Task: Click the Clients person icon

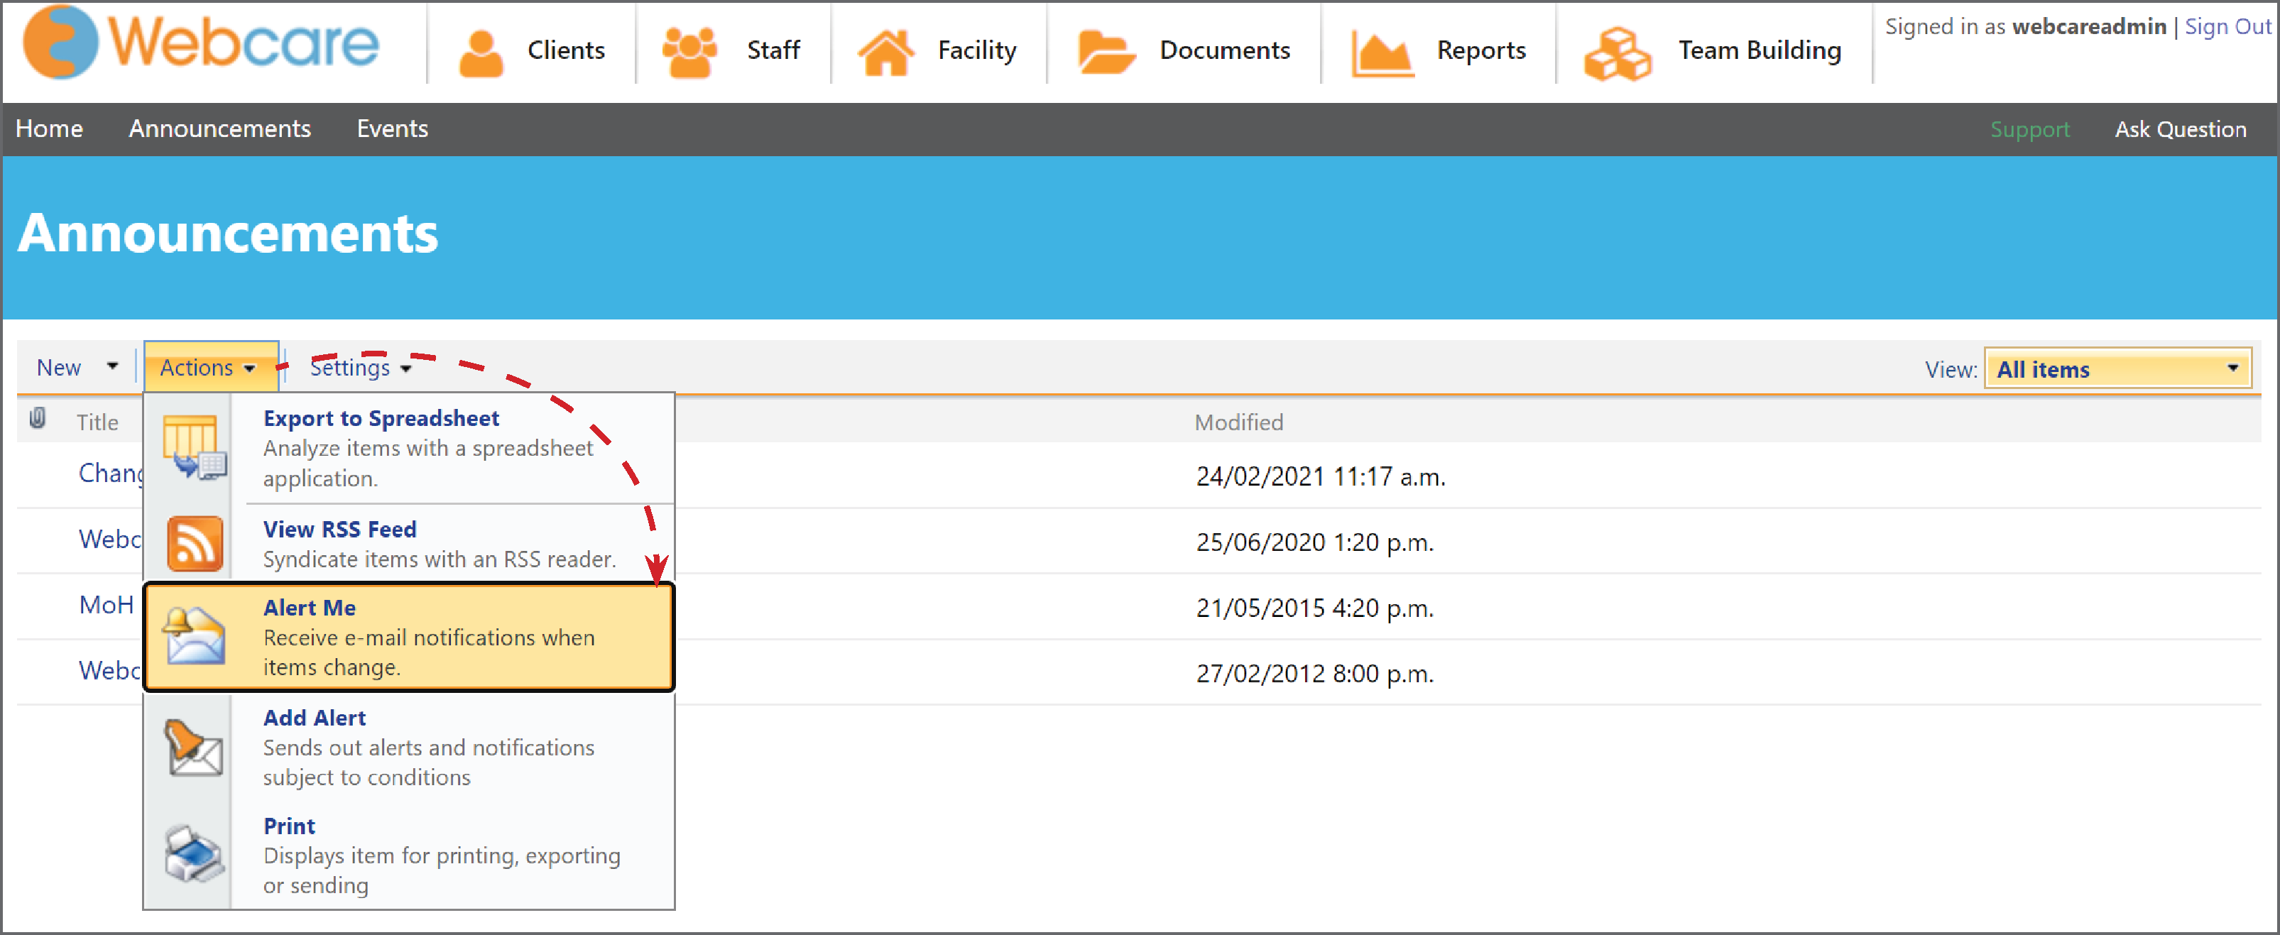Action: [x=481, y=53]
